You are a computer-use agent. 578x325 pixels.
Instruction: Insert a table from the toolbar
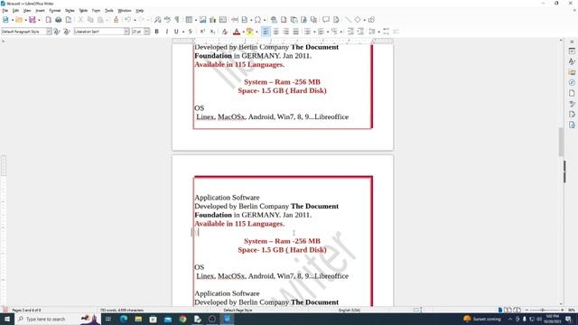coord(189,20)
